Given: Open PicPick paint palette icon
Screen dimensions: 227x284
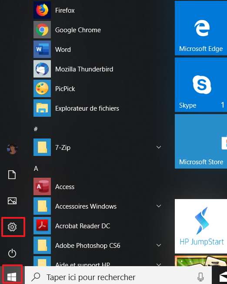Looking at the screenshot, I should (42, 88).
